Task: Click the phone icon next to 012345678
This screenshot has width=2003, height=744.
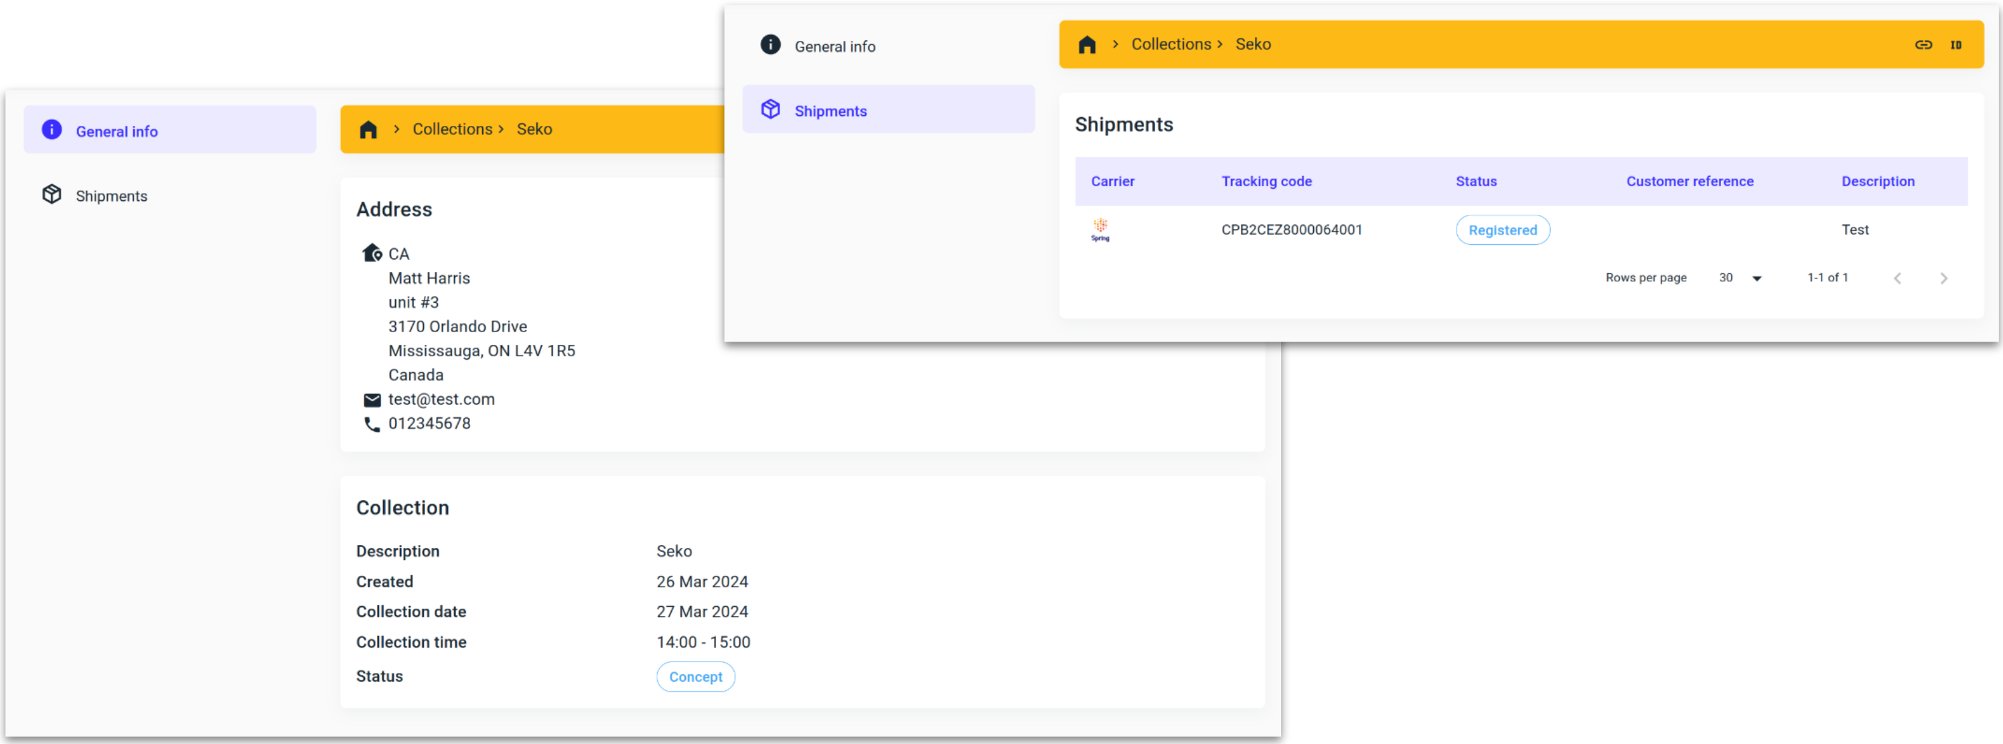Action: click(372, 425)
